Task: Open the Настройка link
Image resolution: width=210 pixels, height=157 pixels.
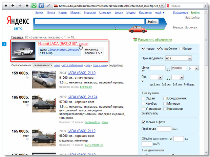Action: [x=192, y=18]
